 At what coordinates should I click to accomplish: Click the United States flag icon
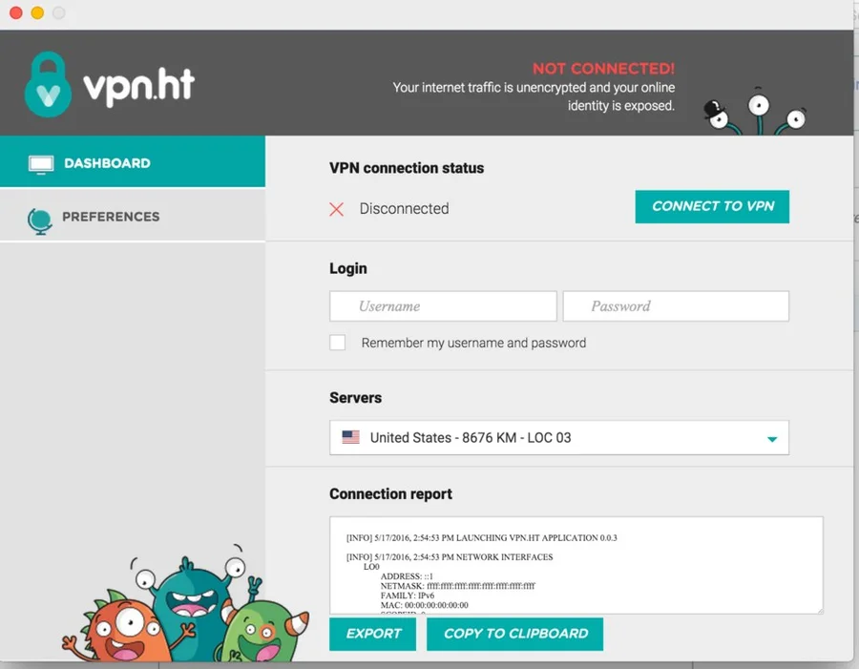click(350, 437)
